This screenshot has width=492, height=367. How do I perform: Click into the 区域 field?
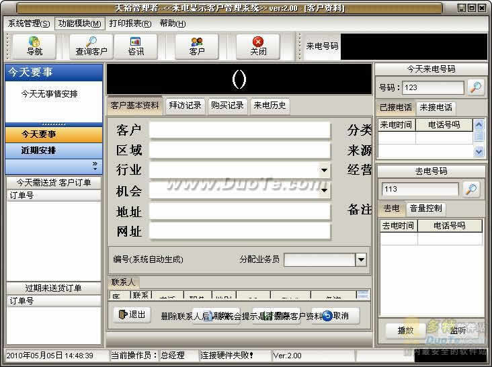click(x=240, y=151)
